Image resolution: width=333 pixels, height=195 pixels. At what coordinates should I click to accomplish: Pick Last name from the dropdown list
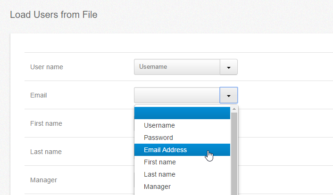coord(182,174)
